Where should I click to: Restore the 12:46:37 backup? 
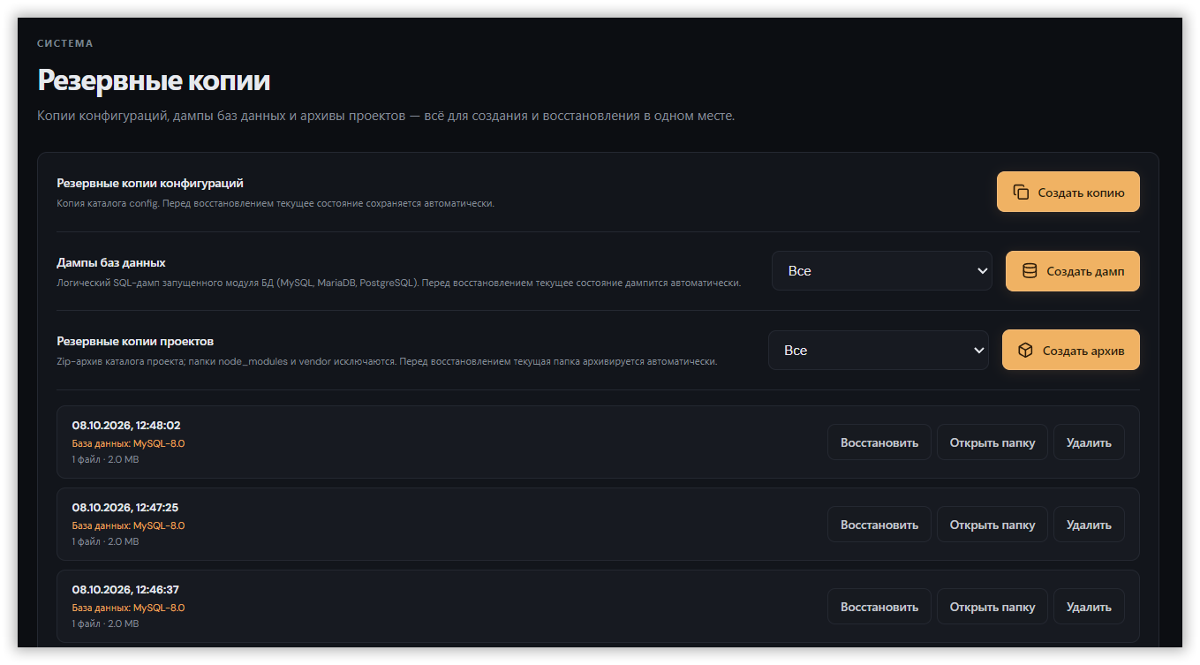point(879,607)
